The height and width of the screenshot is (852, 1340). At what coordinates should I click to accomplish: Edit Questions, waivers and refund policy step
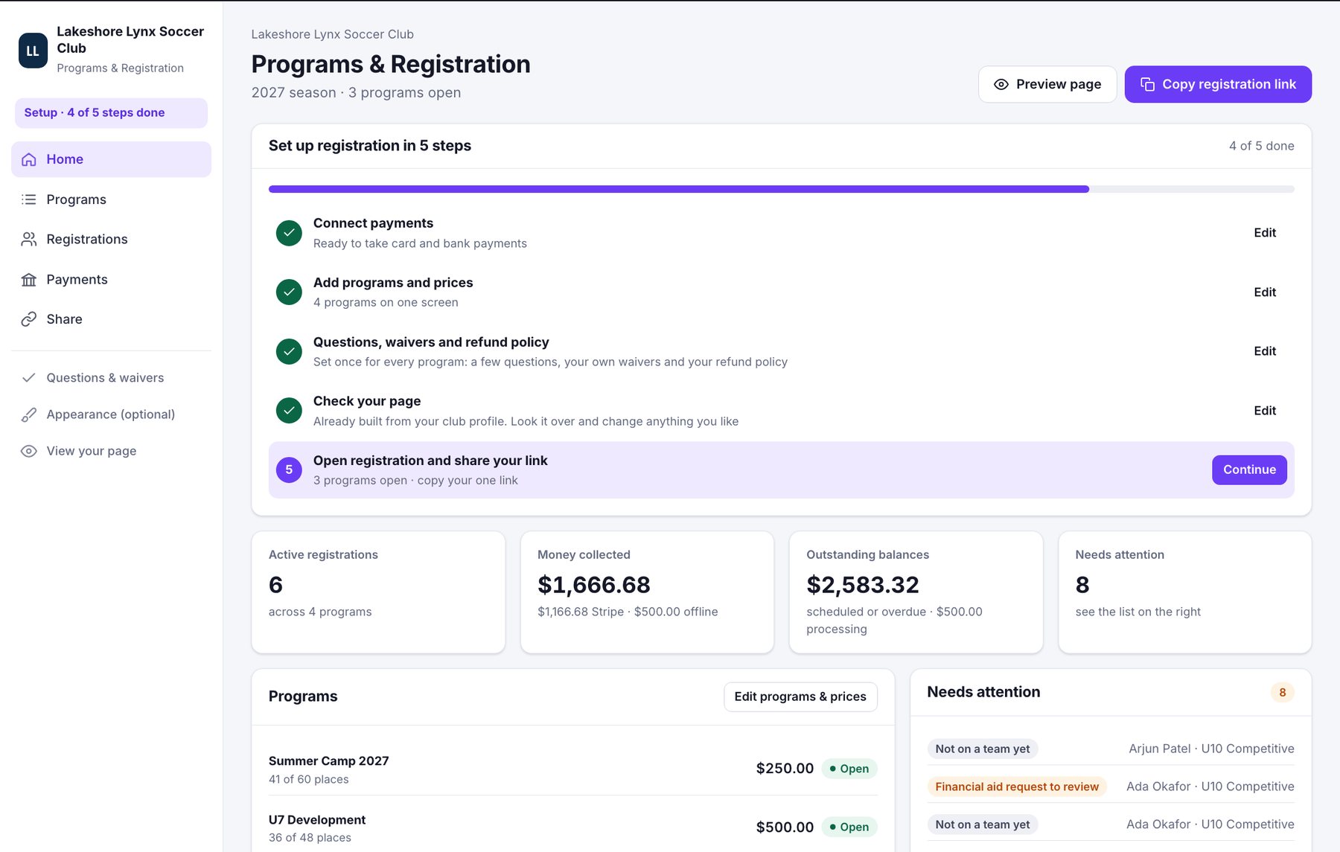(x=1264, y=351)
